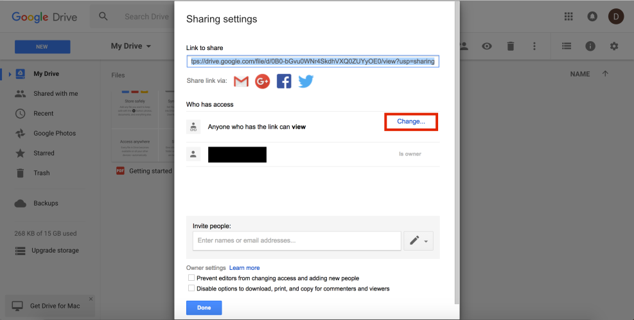This screenshot has width=634, height=320.
Task: Click the Link to share URL field
Action: 313,61
